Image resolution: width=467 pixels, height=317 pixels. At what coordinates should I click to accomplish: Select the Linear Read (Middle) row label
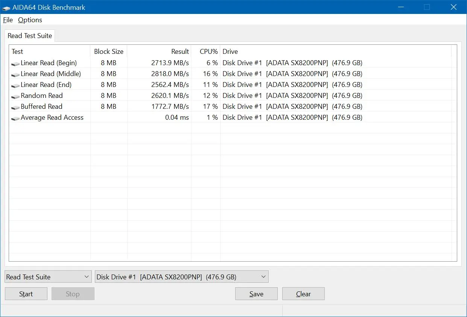point(51,74)
